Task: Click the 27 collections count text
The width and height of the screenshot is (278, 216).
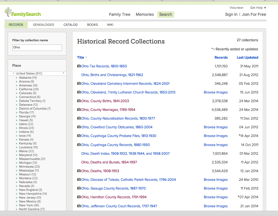Action: point(247,40)
